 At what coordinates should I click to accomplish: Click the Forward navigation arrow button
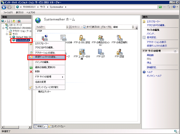9,7
